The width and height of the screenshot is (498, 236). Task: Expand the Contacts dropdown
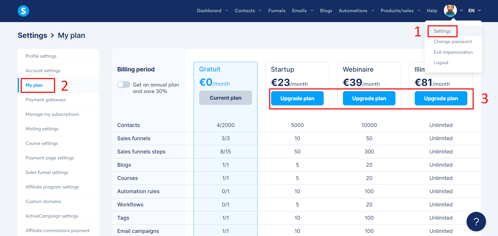click(247, 11)
